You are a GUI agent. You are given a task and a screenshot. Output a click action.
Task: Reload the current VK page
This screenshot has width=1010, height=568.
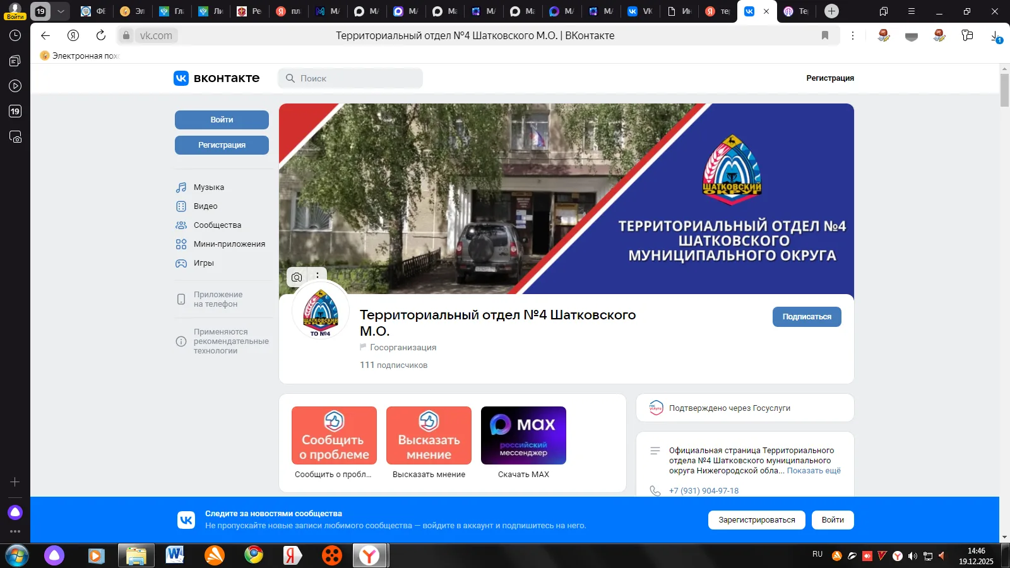point(101,36)
